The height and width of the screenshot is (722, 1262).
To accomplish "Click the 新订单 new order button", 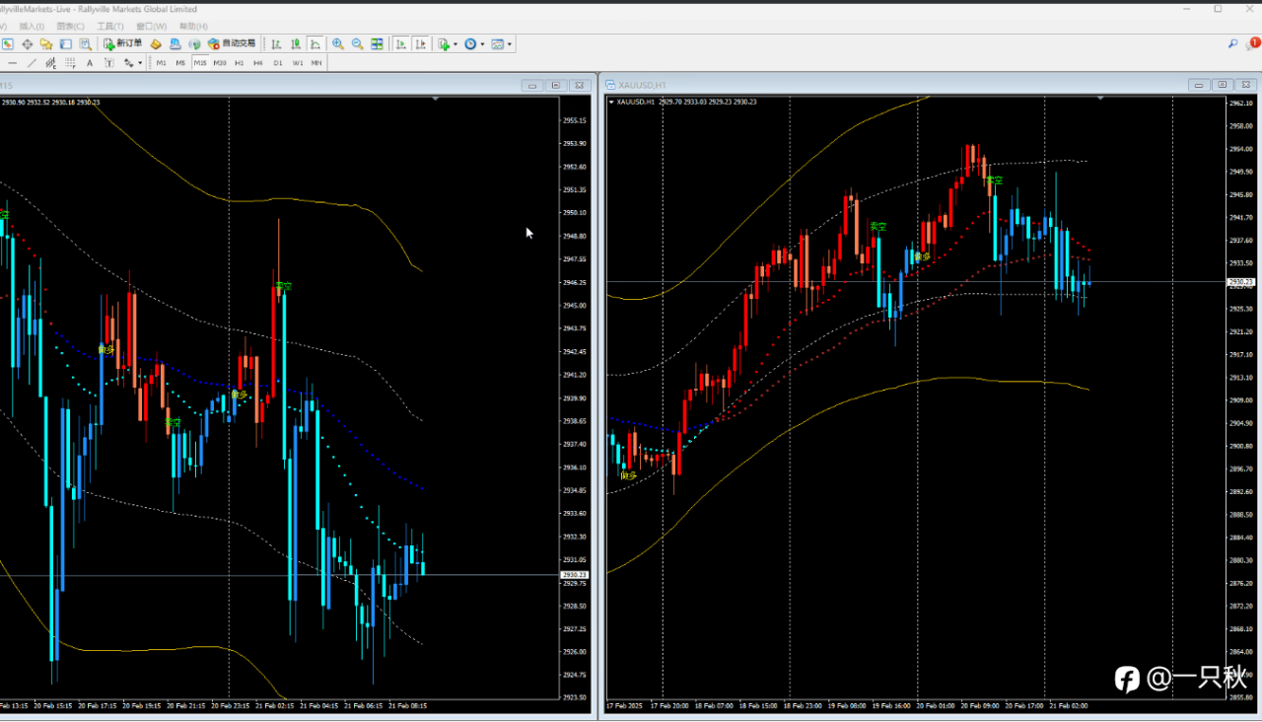I will 123,44.
